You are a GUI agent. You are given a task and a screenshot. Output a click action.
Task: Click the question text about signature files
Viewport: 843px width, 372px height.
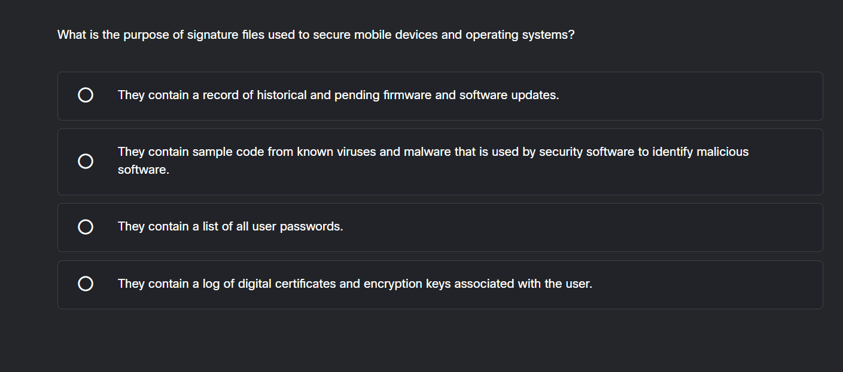click(315, 35)
